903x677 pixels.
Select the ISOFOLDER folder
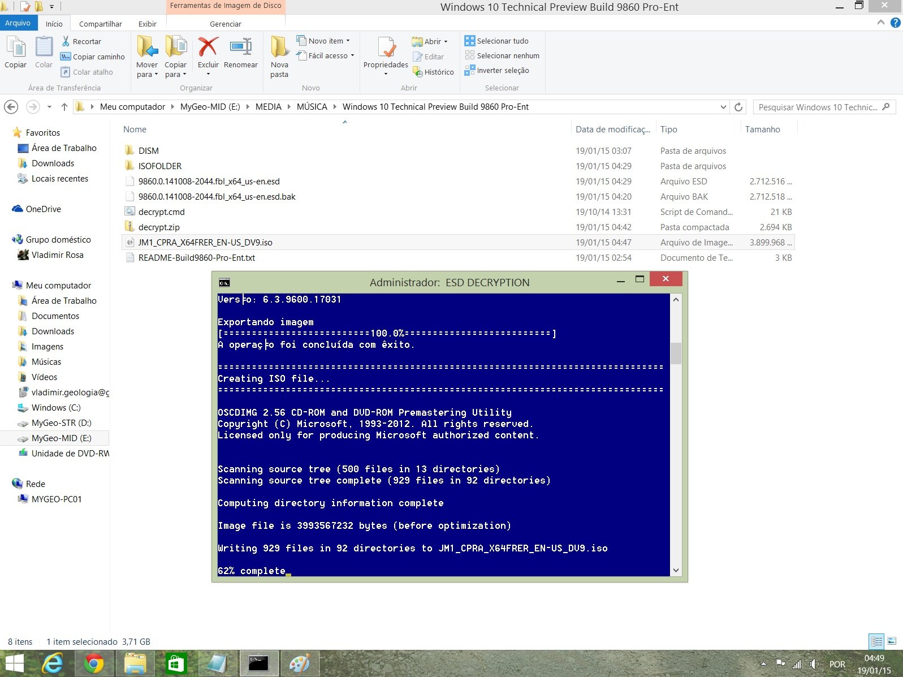pyautogui.click(x=160, y=166)
